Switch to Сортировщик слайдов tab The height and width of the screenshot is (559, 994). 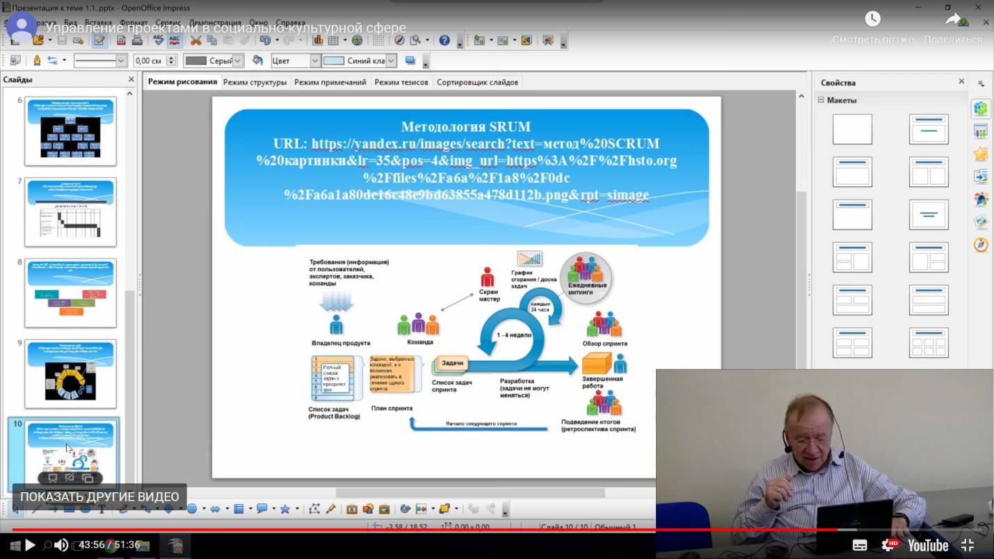coord(477,82)
